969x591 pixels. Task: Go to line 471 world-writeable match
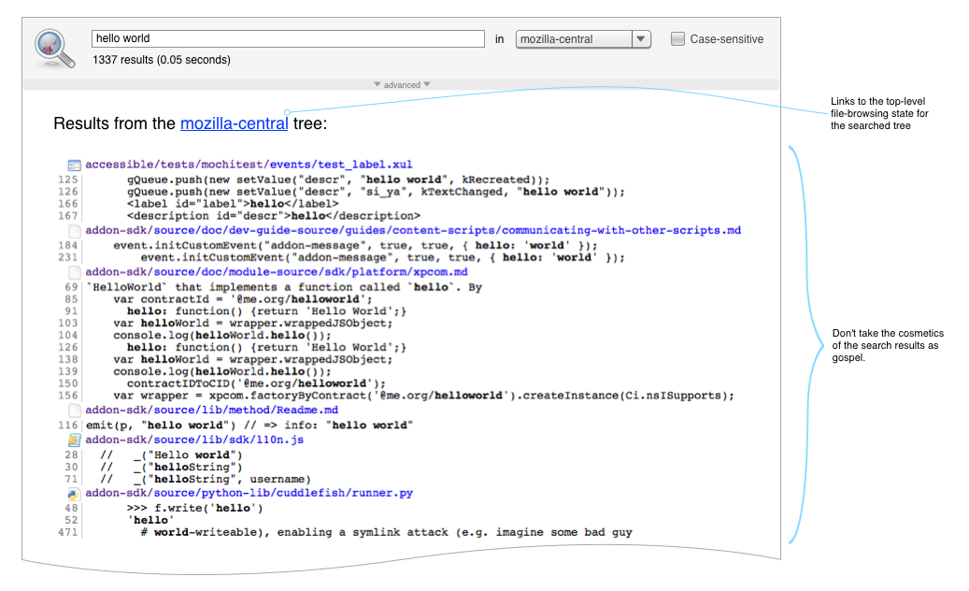tap(68, 532)
